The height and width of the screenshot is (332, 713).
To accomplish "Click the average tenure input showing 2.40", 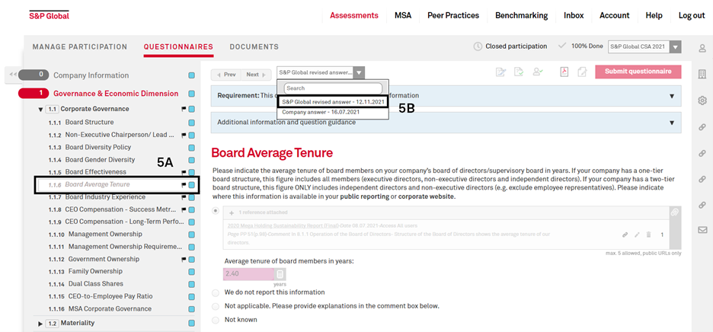I will point(249,274).
